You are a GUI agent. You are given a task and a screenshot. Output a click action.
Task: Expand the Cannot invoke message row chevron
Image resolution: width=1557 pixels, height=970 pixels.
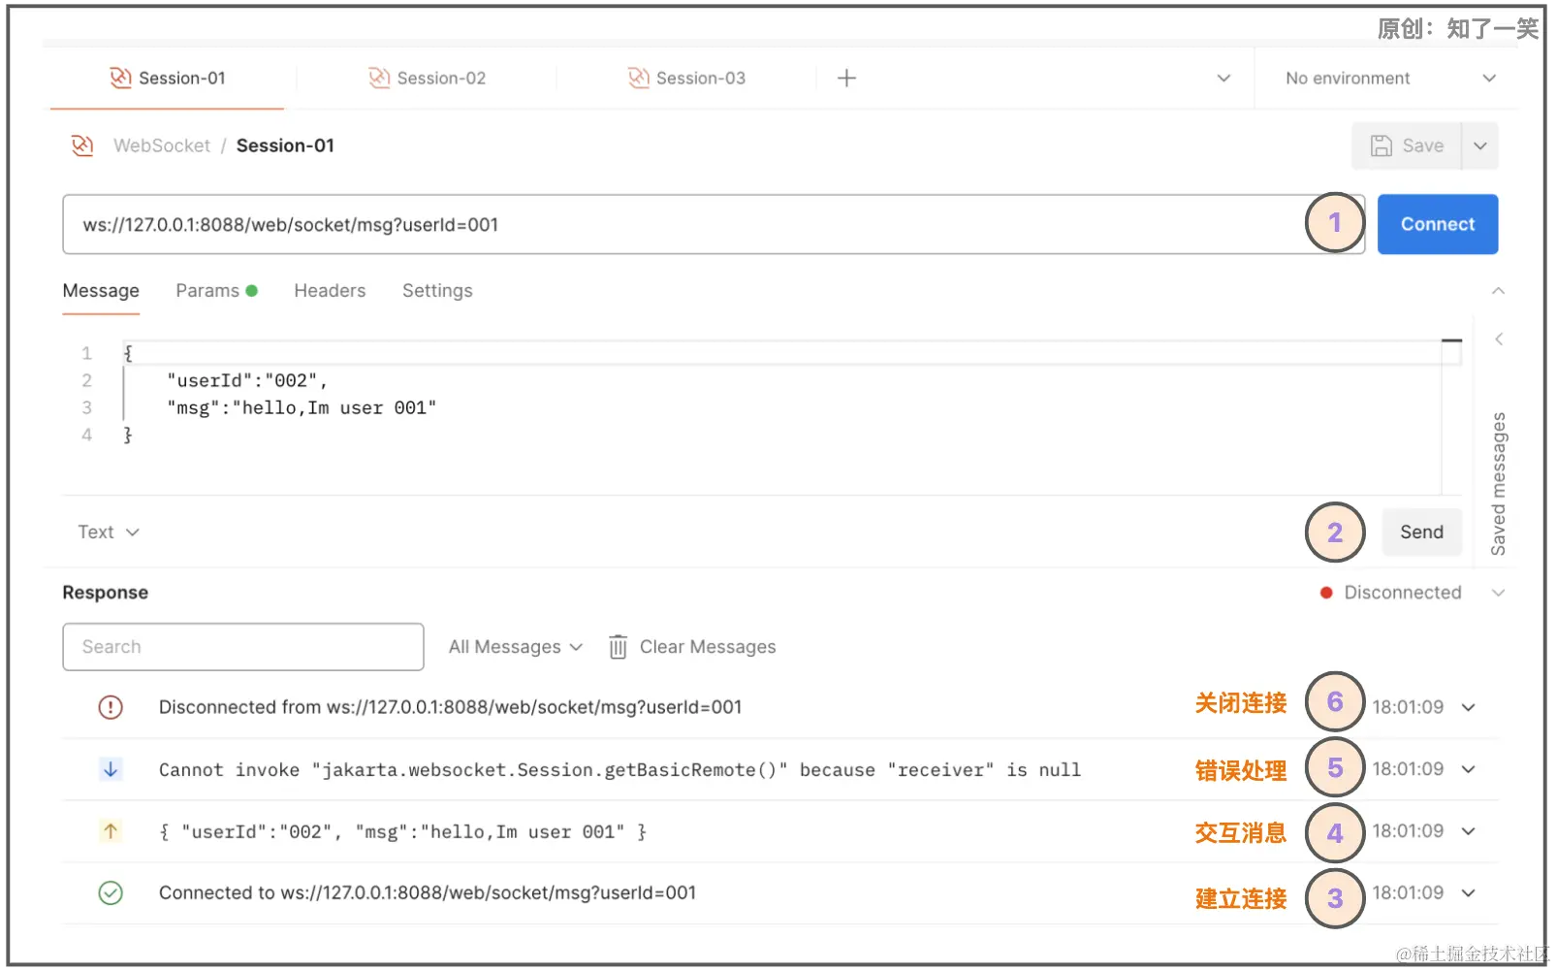coord(1469,769)
